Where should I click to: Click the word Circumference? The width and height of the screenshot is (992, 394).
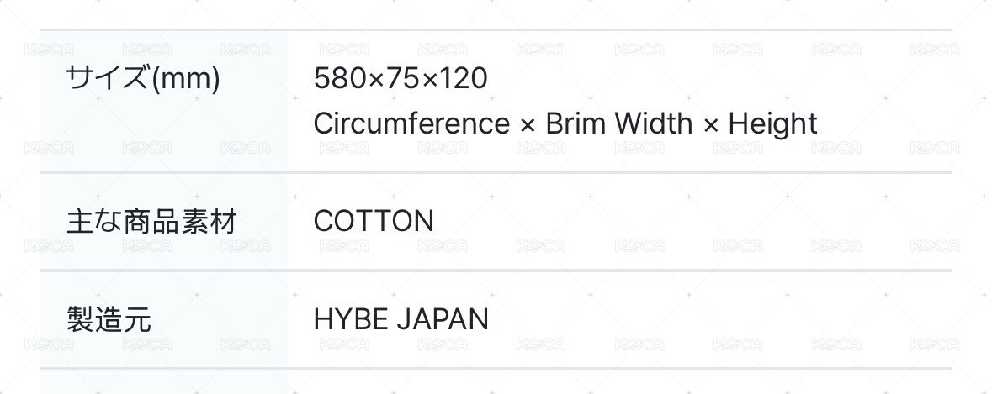point(411,124)
